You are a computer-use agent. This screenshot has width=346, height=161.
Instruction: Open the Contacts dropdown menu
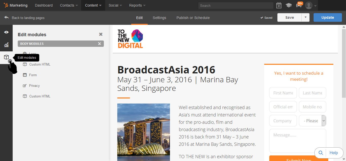[x=69, y=5]
